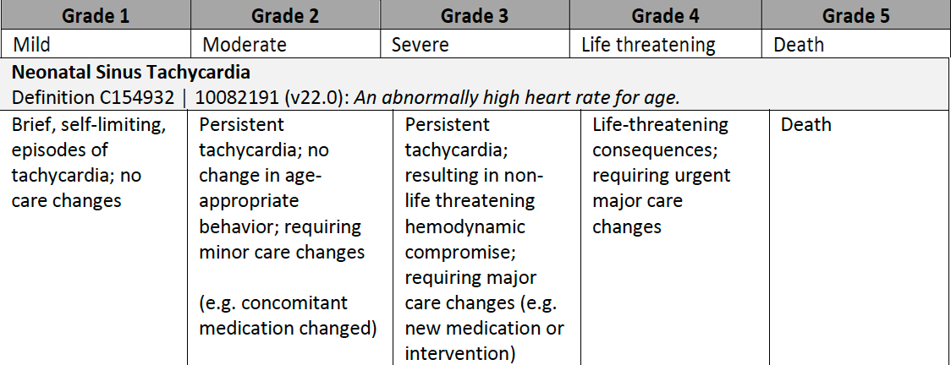Click the Grade 1 column header
The width and height of the screenshot is (951, 365).
(x=94, y=14)
